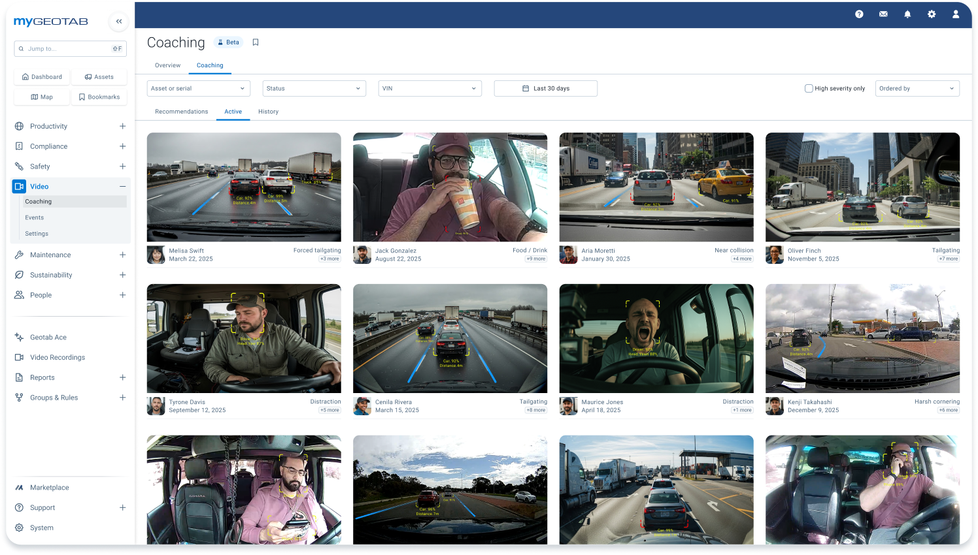Expand Productivity in the sidebar
978x555 pixels.
(122, 125)
